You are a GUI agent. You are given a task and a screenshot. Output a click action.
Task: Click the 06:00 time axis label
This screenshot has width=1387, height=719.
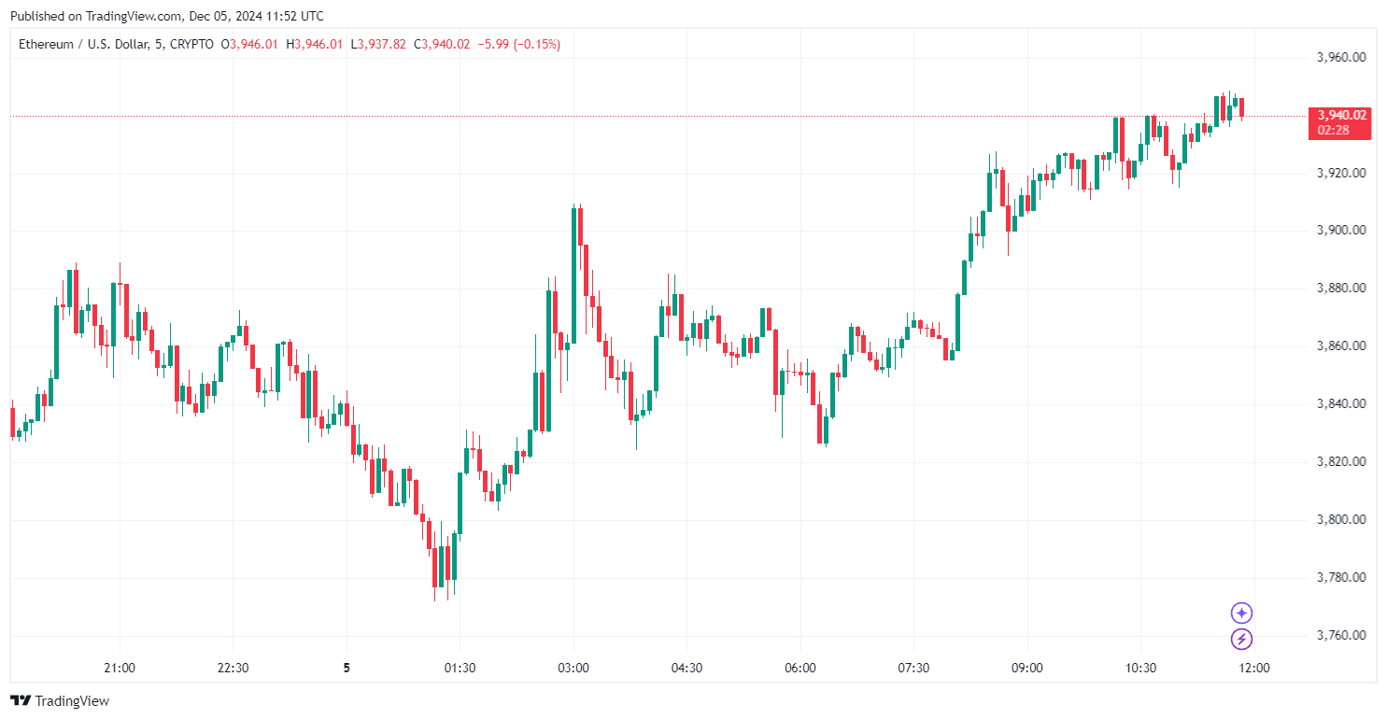800,668
